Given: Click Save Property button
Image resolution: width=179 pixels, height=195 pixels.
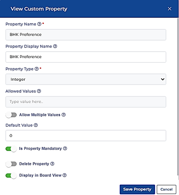Looking at the screenshot, I should click(137, 190).
